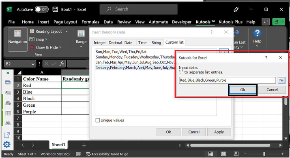Click the formula bar enter checkmark icon
This screenshot has height=158, width=290.
click(x=54, y=64)
